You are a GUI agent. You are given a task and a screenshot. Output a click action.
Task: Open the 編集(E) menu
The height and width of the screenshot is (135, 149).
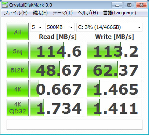pos(40,13)
